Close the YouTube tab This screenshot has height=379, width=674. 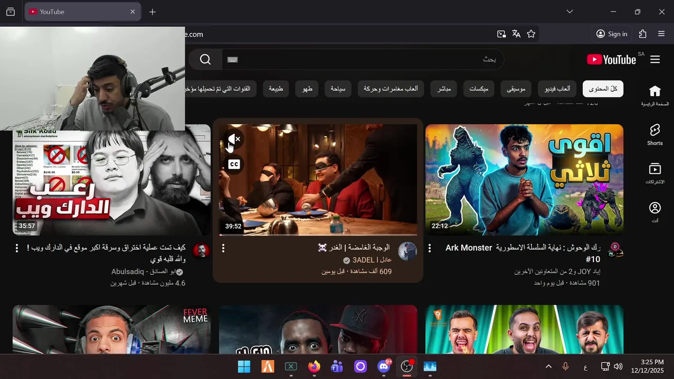click(x=133, y=12)
